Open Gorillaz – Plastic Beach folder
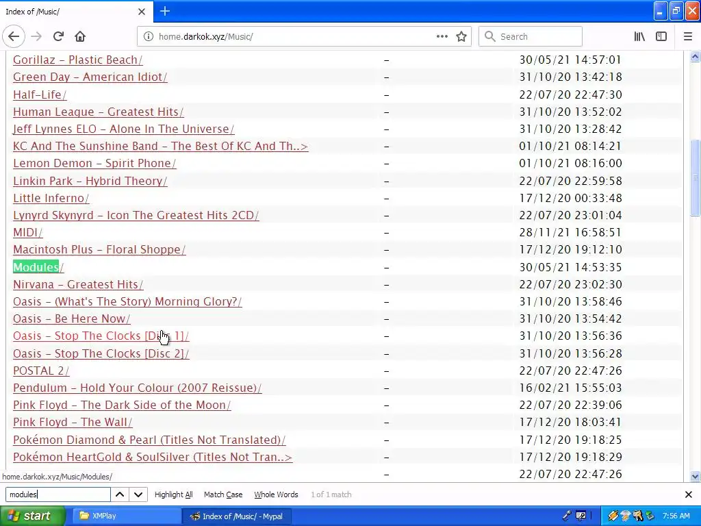This screenshot has width=701, height=526. (78, 60)
